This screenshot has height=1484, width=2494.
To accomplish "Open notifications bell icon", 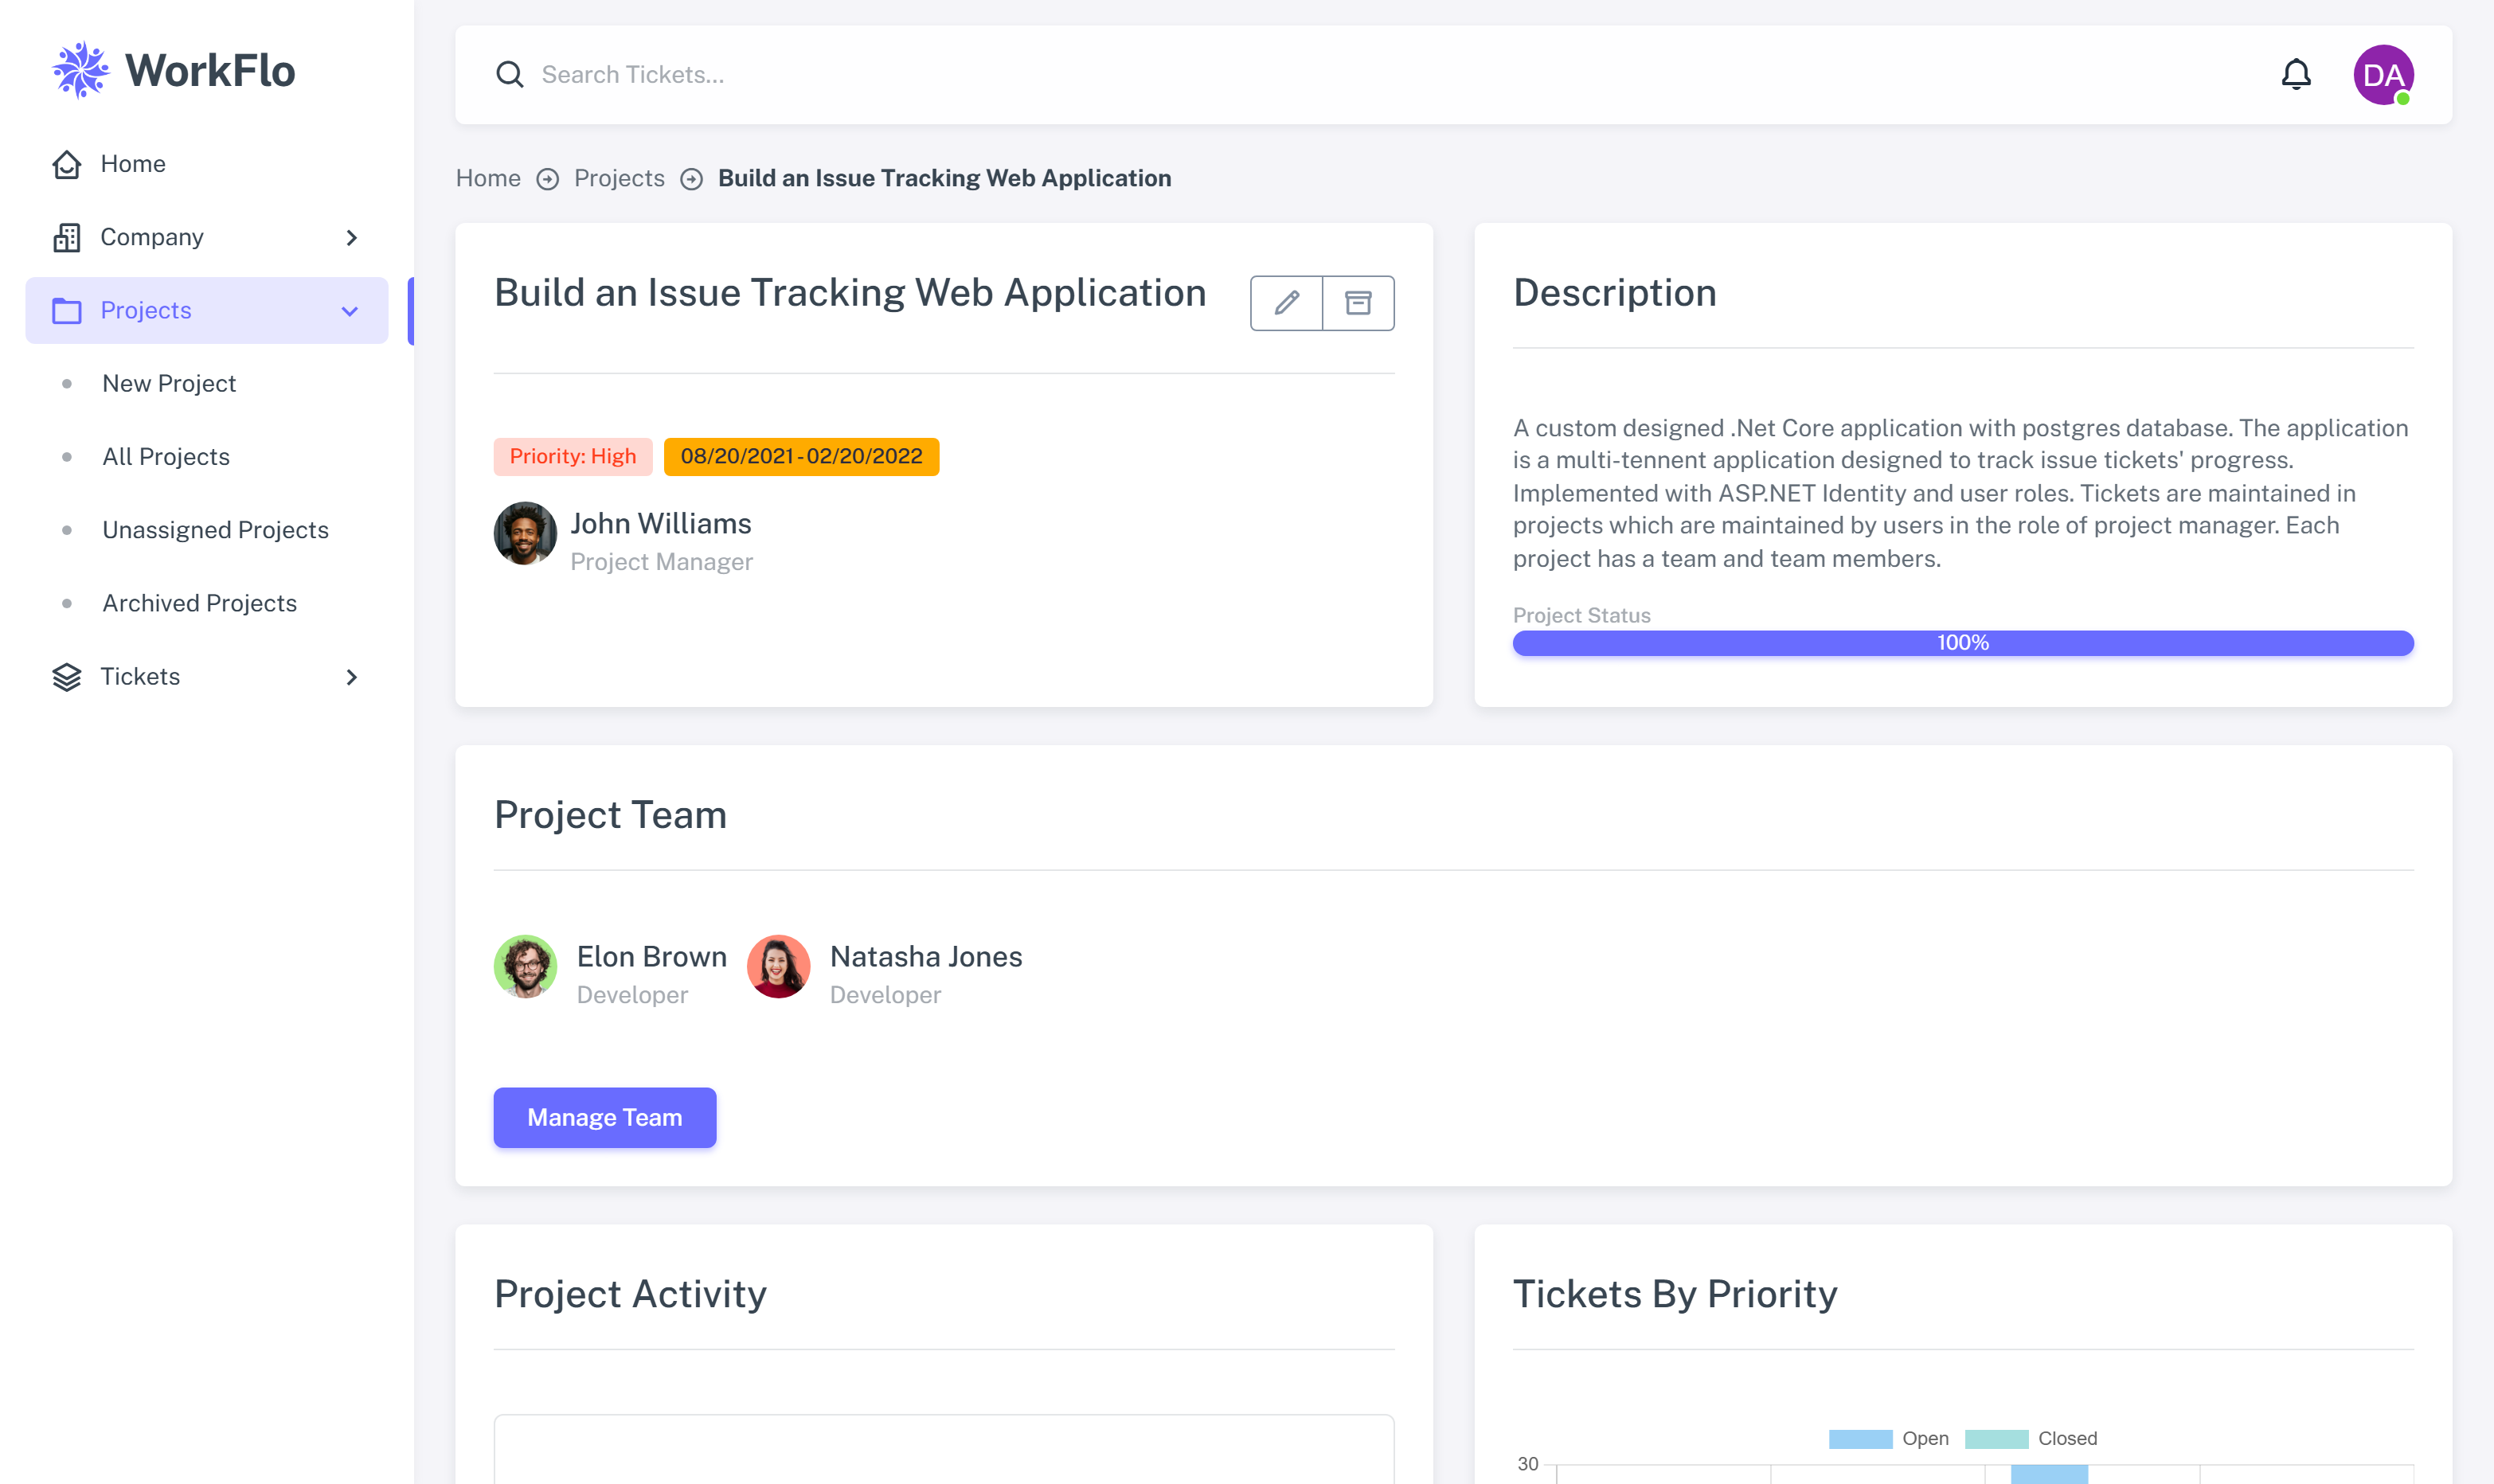I will [2296, 75].
